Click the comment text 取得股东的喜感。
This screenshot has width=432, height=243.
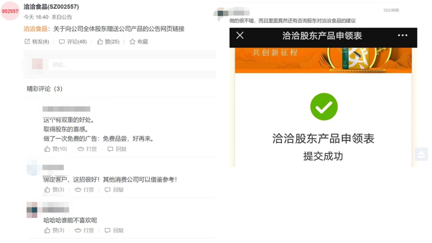tap(66, 129)
